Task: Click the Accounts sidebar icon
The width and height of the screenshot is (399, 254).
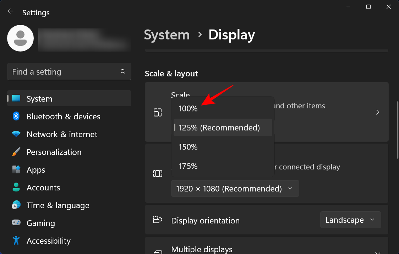Action: click(x=16, y=188)
